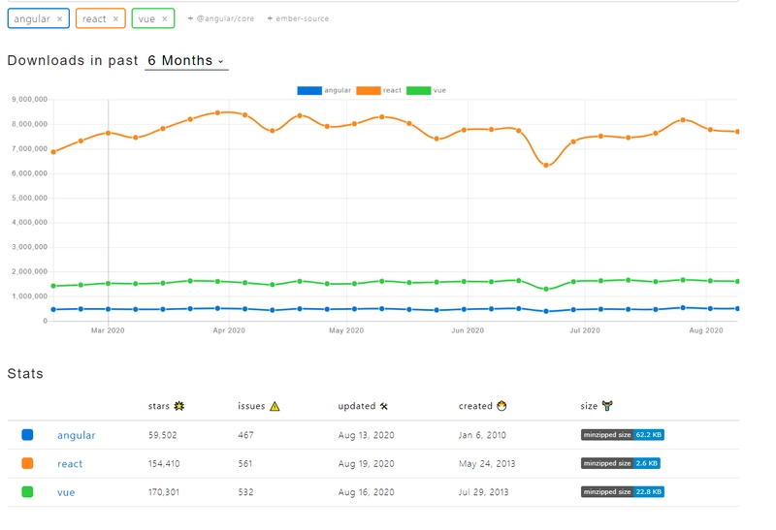Open the react package link in Stats

coord(70,464)
